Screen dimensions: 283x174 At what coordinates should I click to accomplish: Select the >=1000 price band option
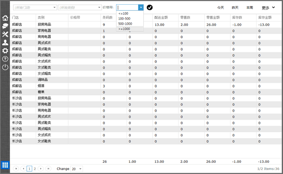[130, 29]
